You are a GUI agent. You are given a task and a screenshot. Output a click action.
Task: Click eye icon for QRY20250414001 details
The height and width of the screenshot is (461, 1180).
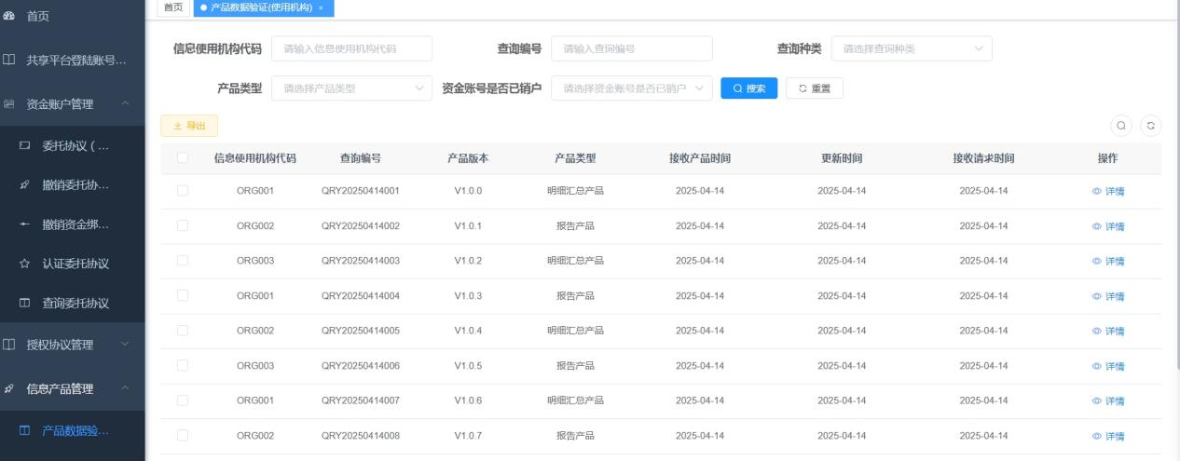[x=1096, y=192]
